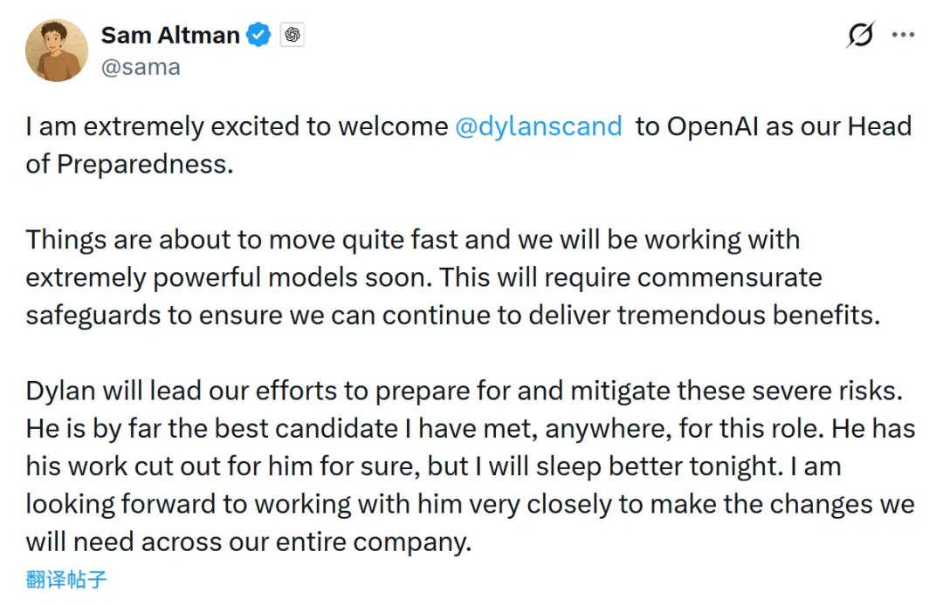Click the 翻译帖子 translate post link
943x606 pixels.
[66, 580]
